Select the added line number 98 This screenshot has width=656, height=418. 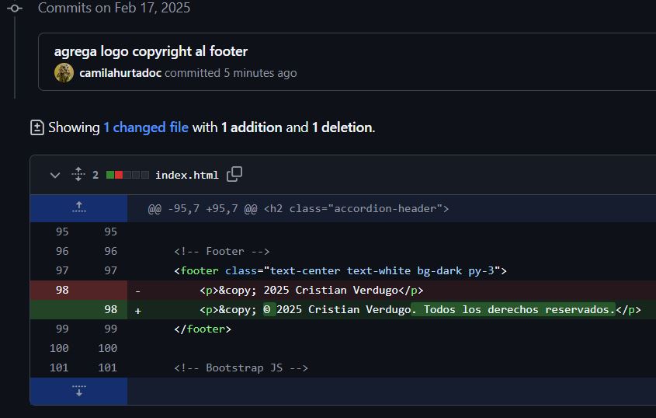click(x=111, y=309)
